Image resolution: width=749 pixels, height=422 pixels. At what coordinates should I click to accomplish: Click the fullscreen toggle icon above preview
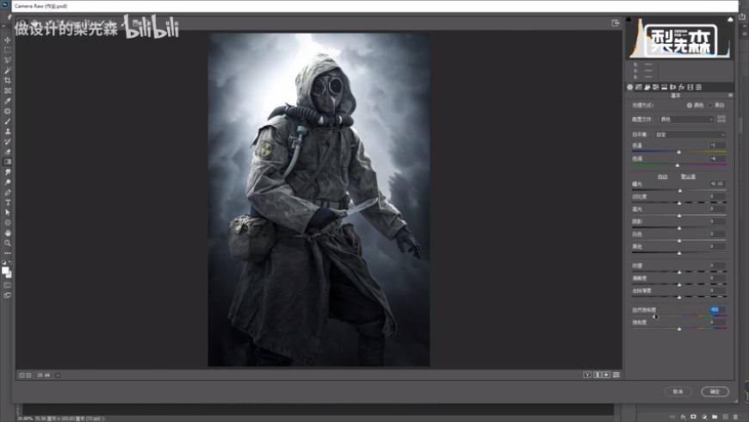click(616, 23)
